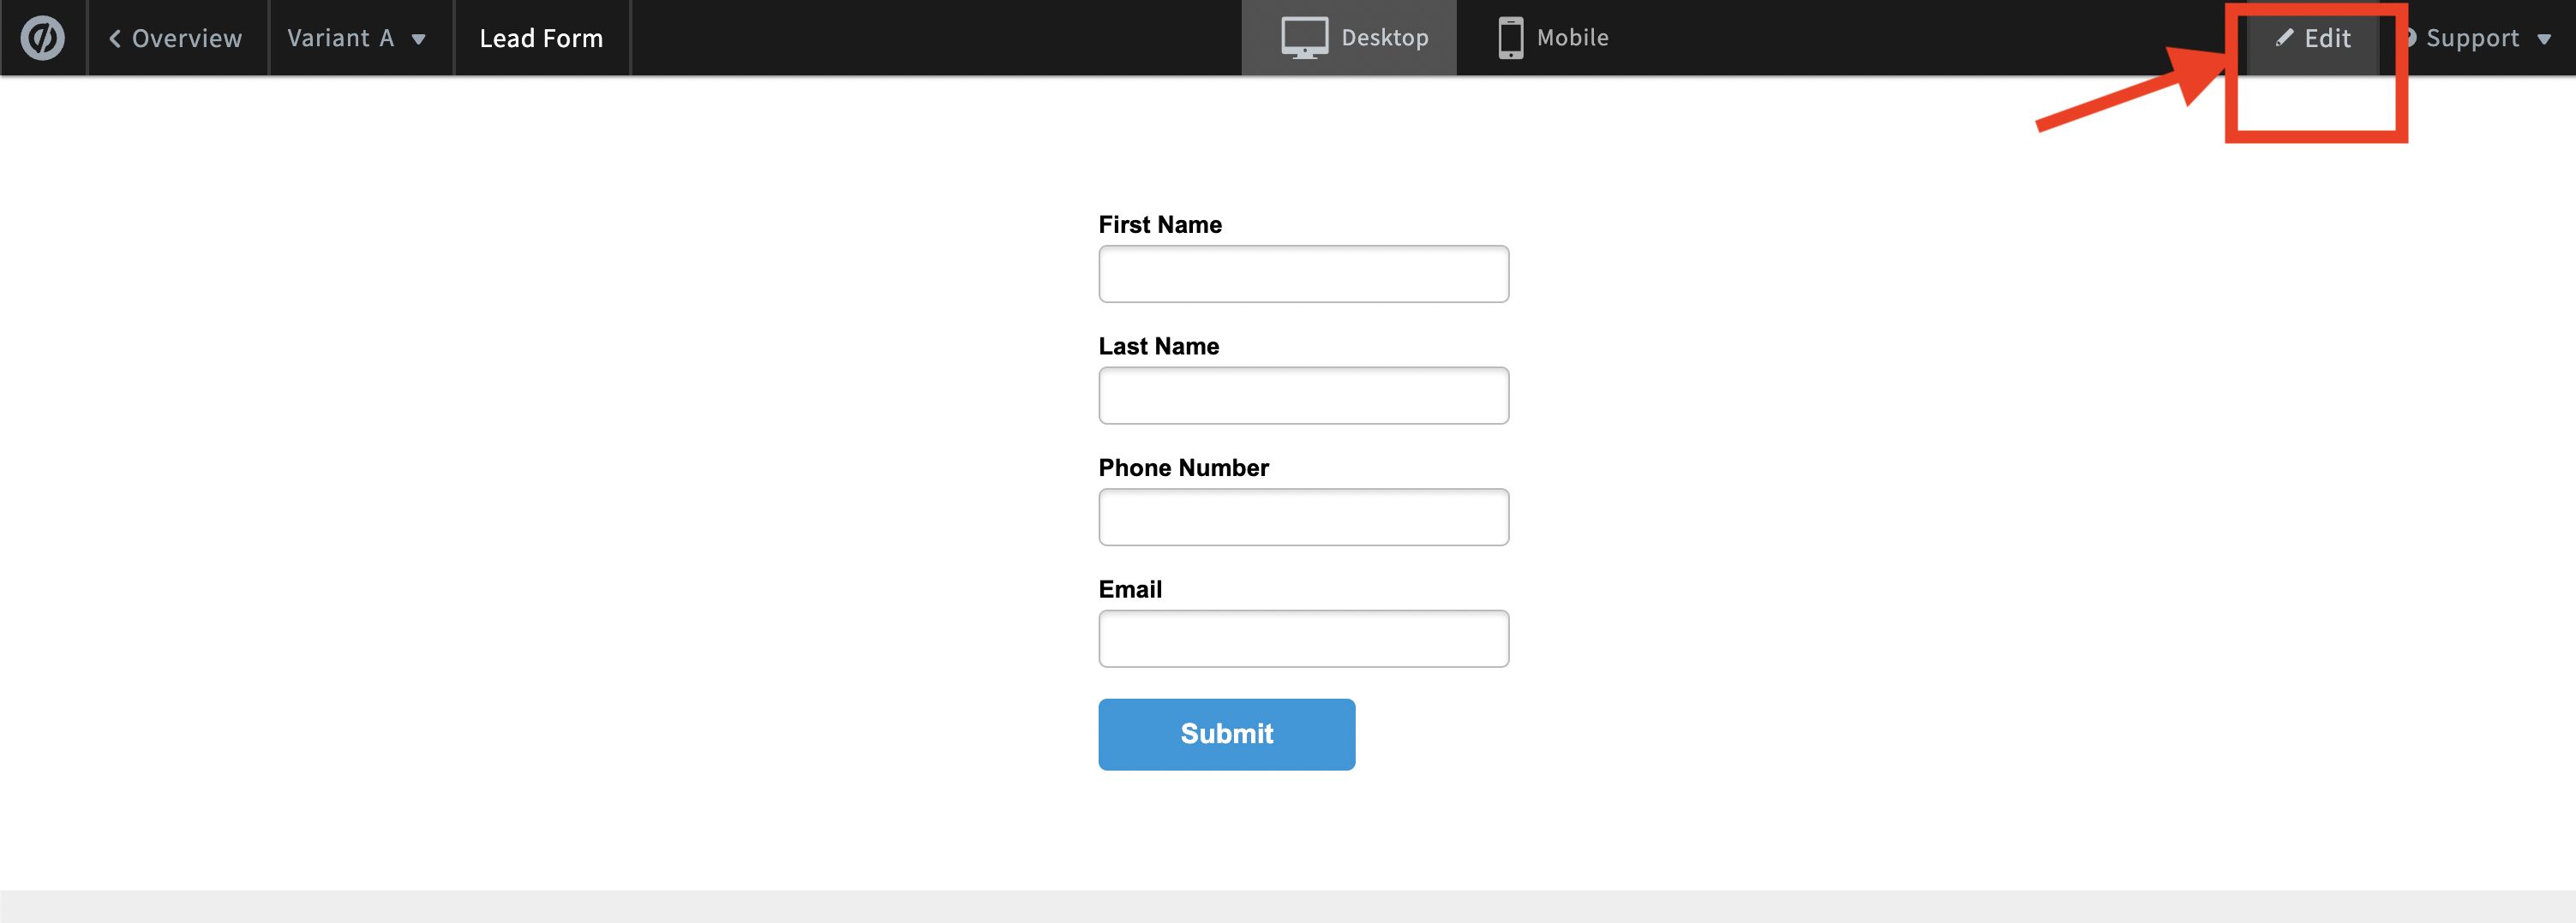Go back to the Overview page
2576x923 pixels.
tap(176, 38)
